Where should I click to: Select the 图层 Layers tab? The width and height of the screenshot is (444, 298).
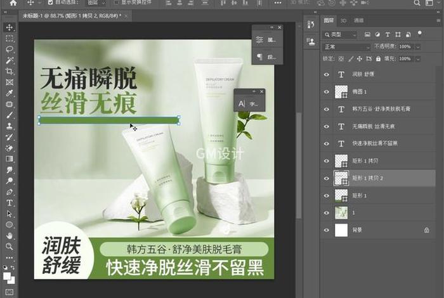[329, 20]
